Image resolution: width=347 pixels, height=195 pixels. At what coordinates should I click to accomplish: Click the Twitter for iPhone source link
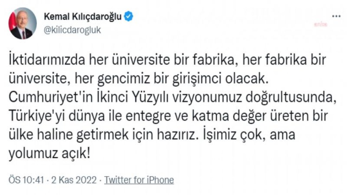coord(139,180)
